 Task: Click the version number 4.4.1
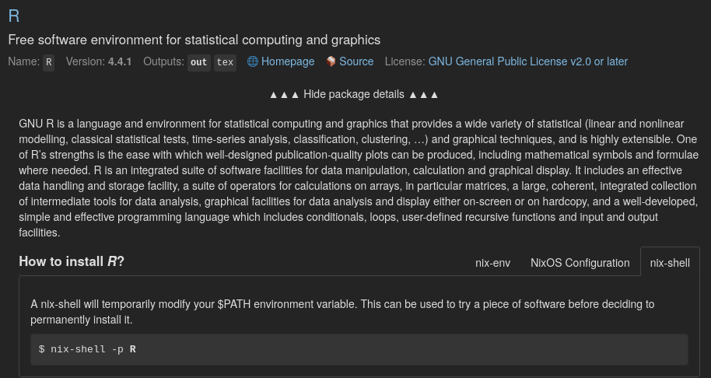pyautogui.click(x=120, y=61)
